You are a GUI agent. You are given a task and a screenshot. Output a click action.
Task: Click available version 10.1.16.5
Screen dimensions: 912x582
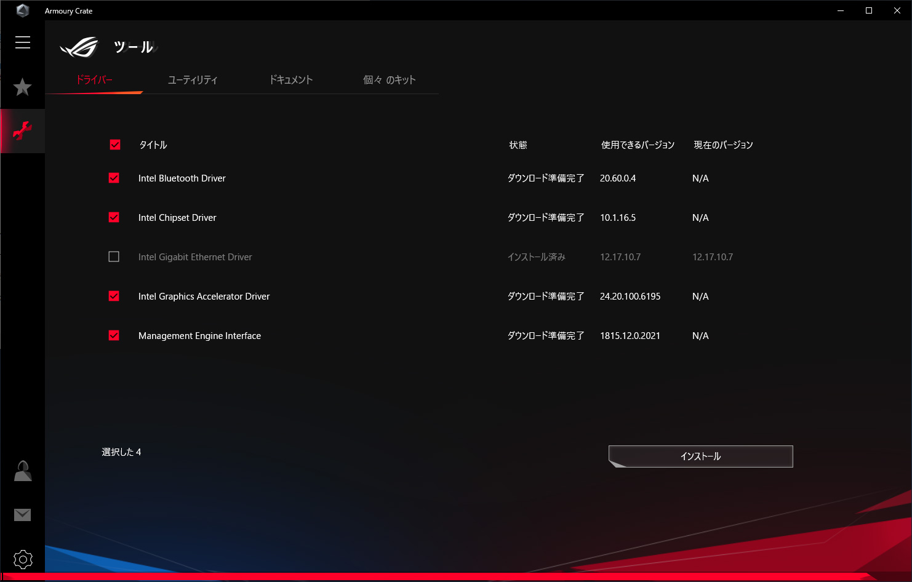click(618, 218)
